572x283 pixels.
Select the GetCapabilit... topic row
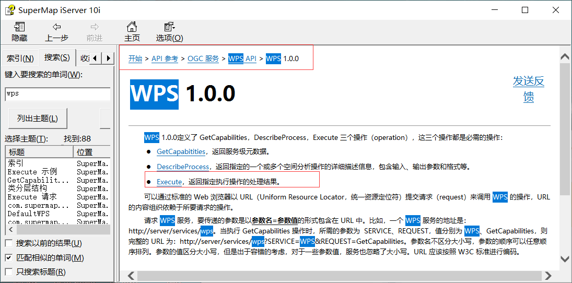click(38, 180)
